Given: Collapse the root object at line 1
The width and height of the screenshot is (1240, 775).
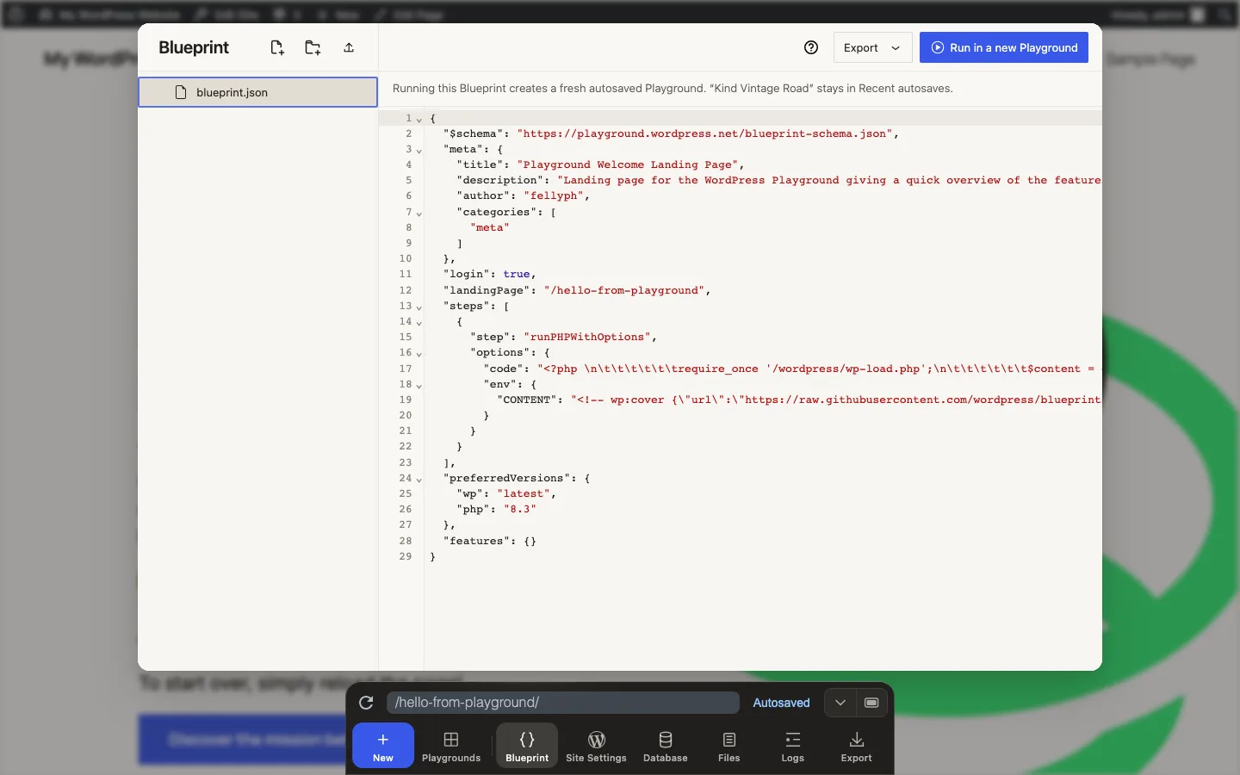Looking at the screenshot, I should click(x=419, y=120).
